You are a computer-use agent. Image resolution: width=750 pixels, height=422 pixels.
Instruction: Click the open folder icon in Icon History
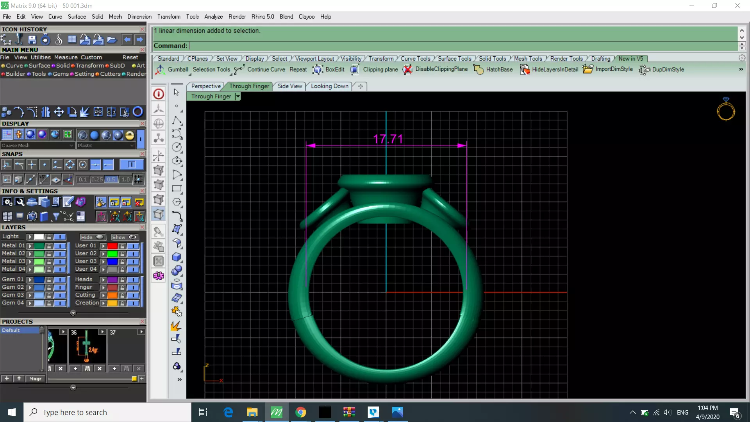pos(112,39)
